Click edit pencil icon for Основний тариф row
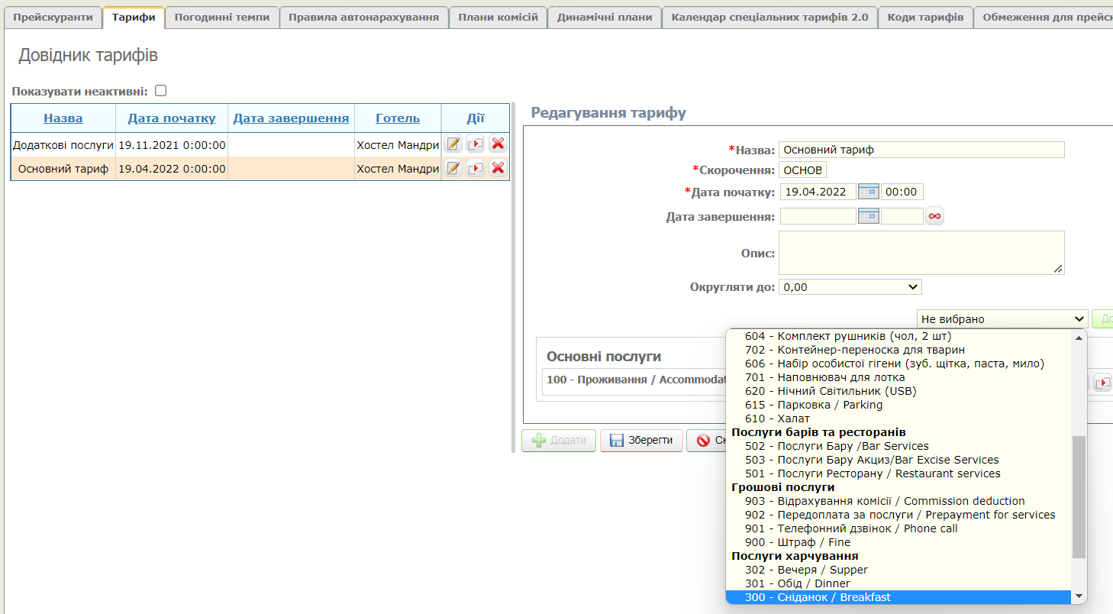 453,168
